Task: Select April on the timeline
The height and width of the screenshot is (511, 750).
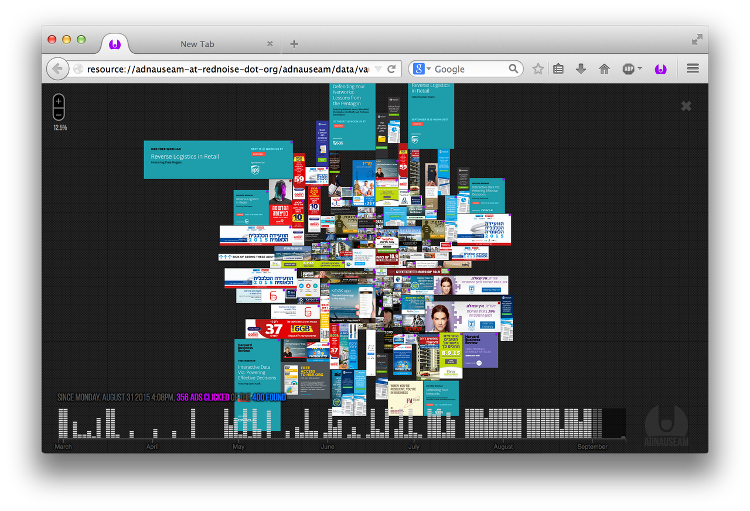Action: (152, 447)
